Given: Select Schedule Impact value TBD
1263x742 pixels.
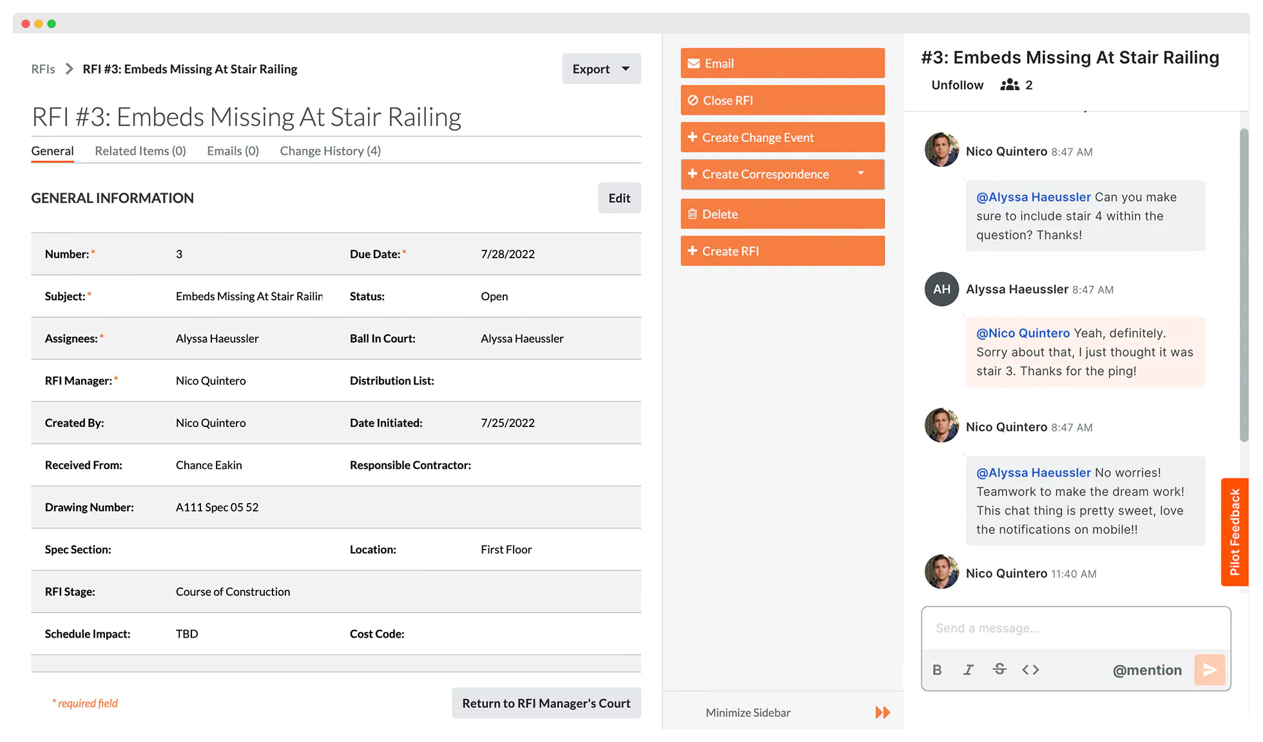Looking at the screenshot, I should [187, 634].
